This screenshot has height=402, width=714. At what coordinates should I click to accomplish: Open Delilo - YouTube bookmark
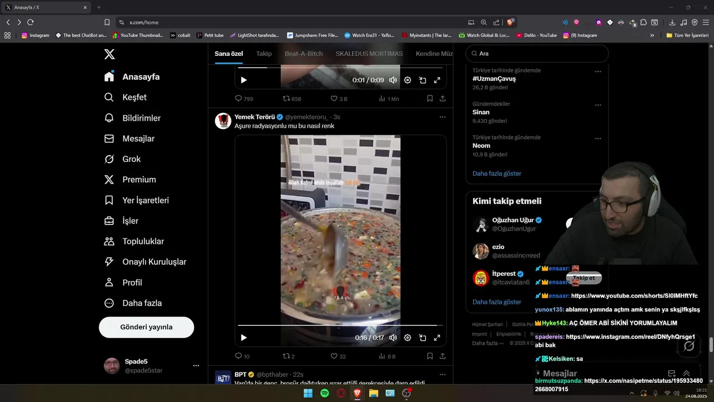tap(537, 35)
